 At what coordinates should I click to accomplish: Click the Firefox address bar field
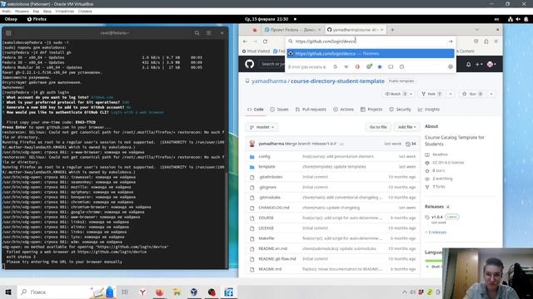(x=370, y=42)
